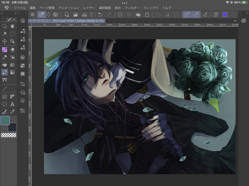This screenshot has width=249, height=186.
Task: Click the blue color square in command bar
Action: 225,15
